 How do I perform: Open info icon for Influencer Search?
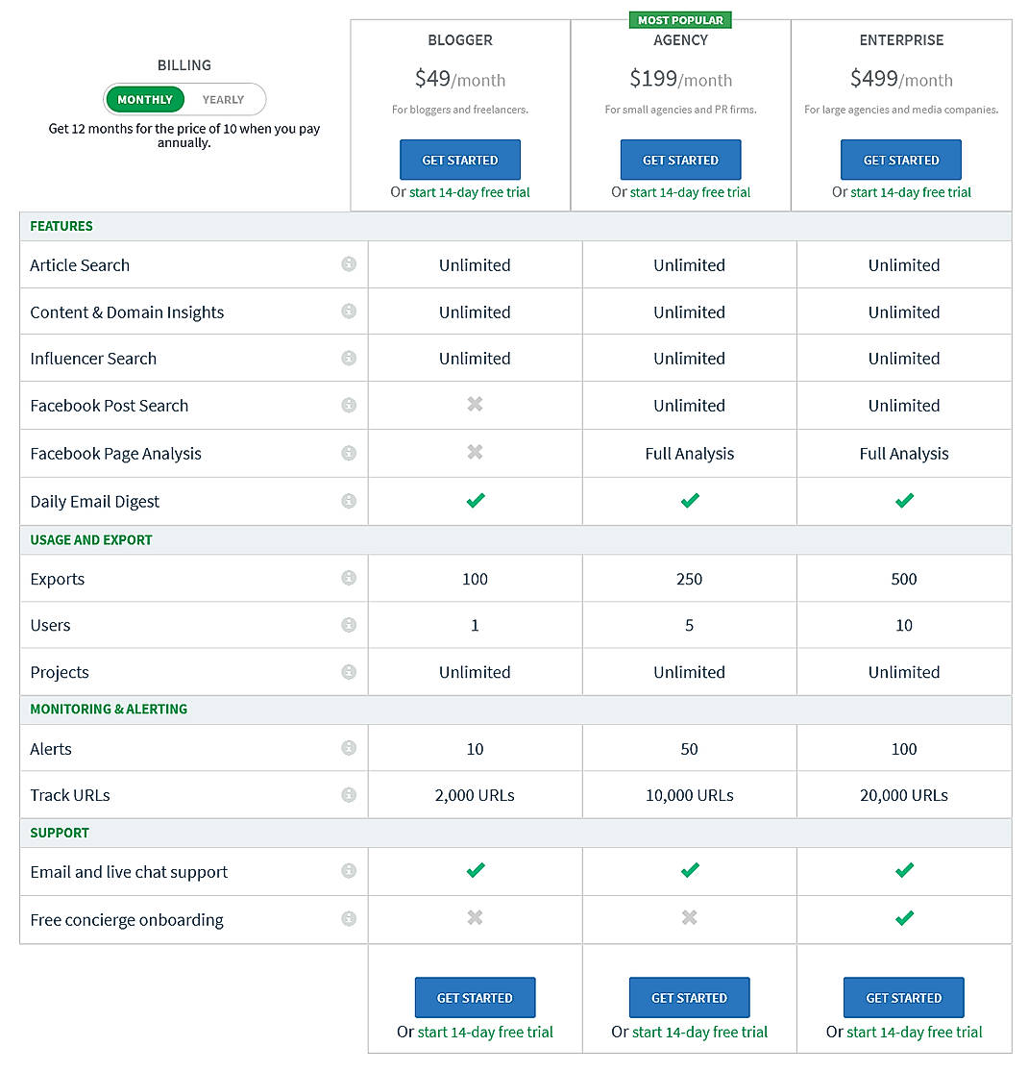[x=349, y=358]
